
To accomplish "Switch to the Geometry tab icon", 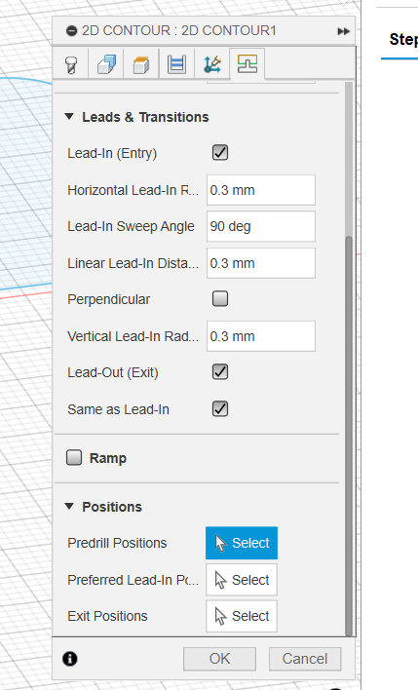I will [x=106, y=64].
